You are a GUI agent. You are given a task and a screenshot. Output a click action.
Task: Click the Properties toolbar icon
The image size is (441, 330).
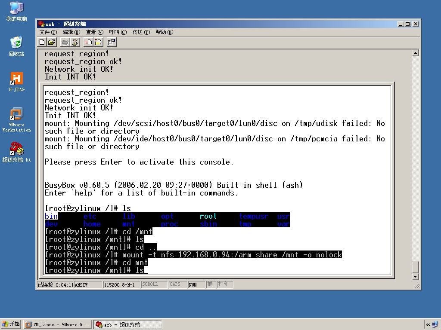point(112,43)
